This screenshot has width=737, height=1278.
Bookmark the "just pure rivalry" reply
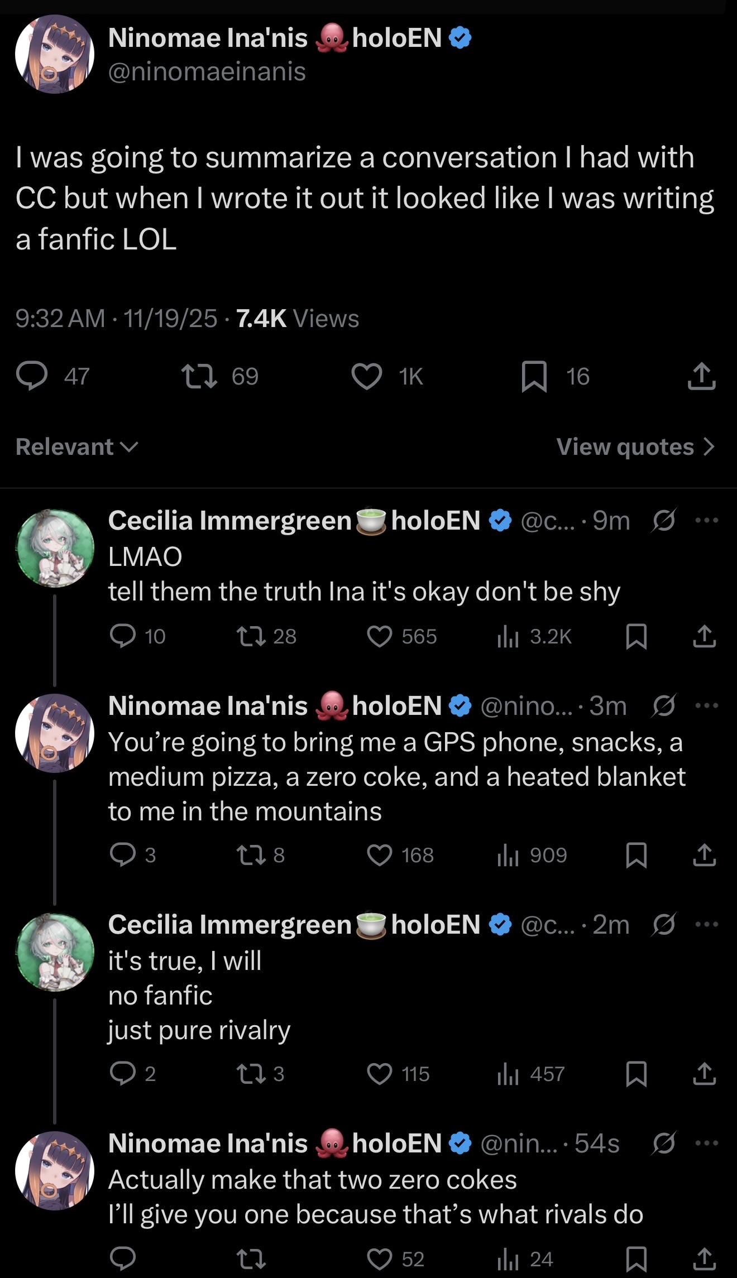point(636,1074)
